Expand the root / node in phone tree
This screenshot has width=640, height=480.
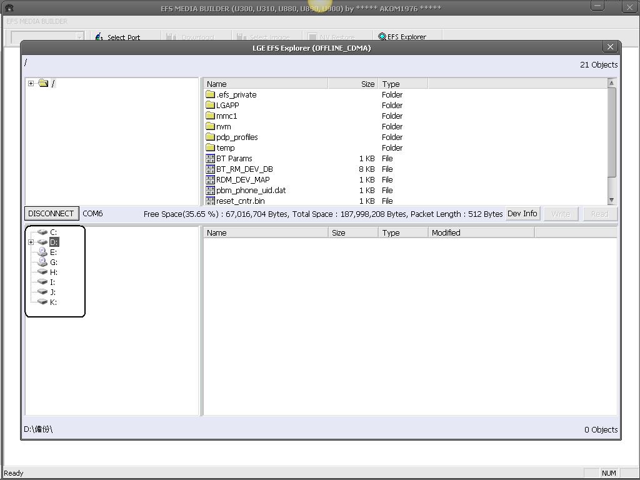pyautogui.click(x=31, y=83)
